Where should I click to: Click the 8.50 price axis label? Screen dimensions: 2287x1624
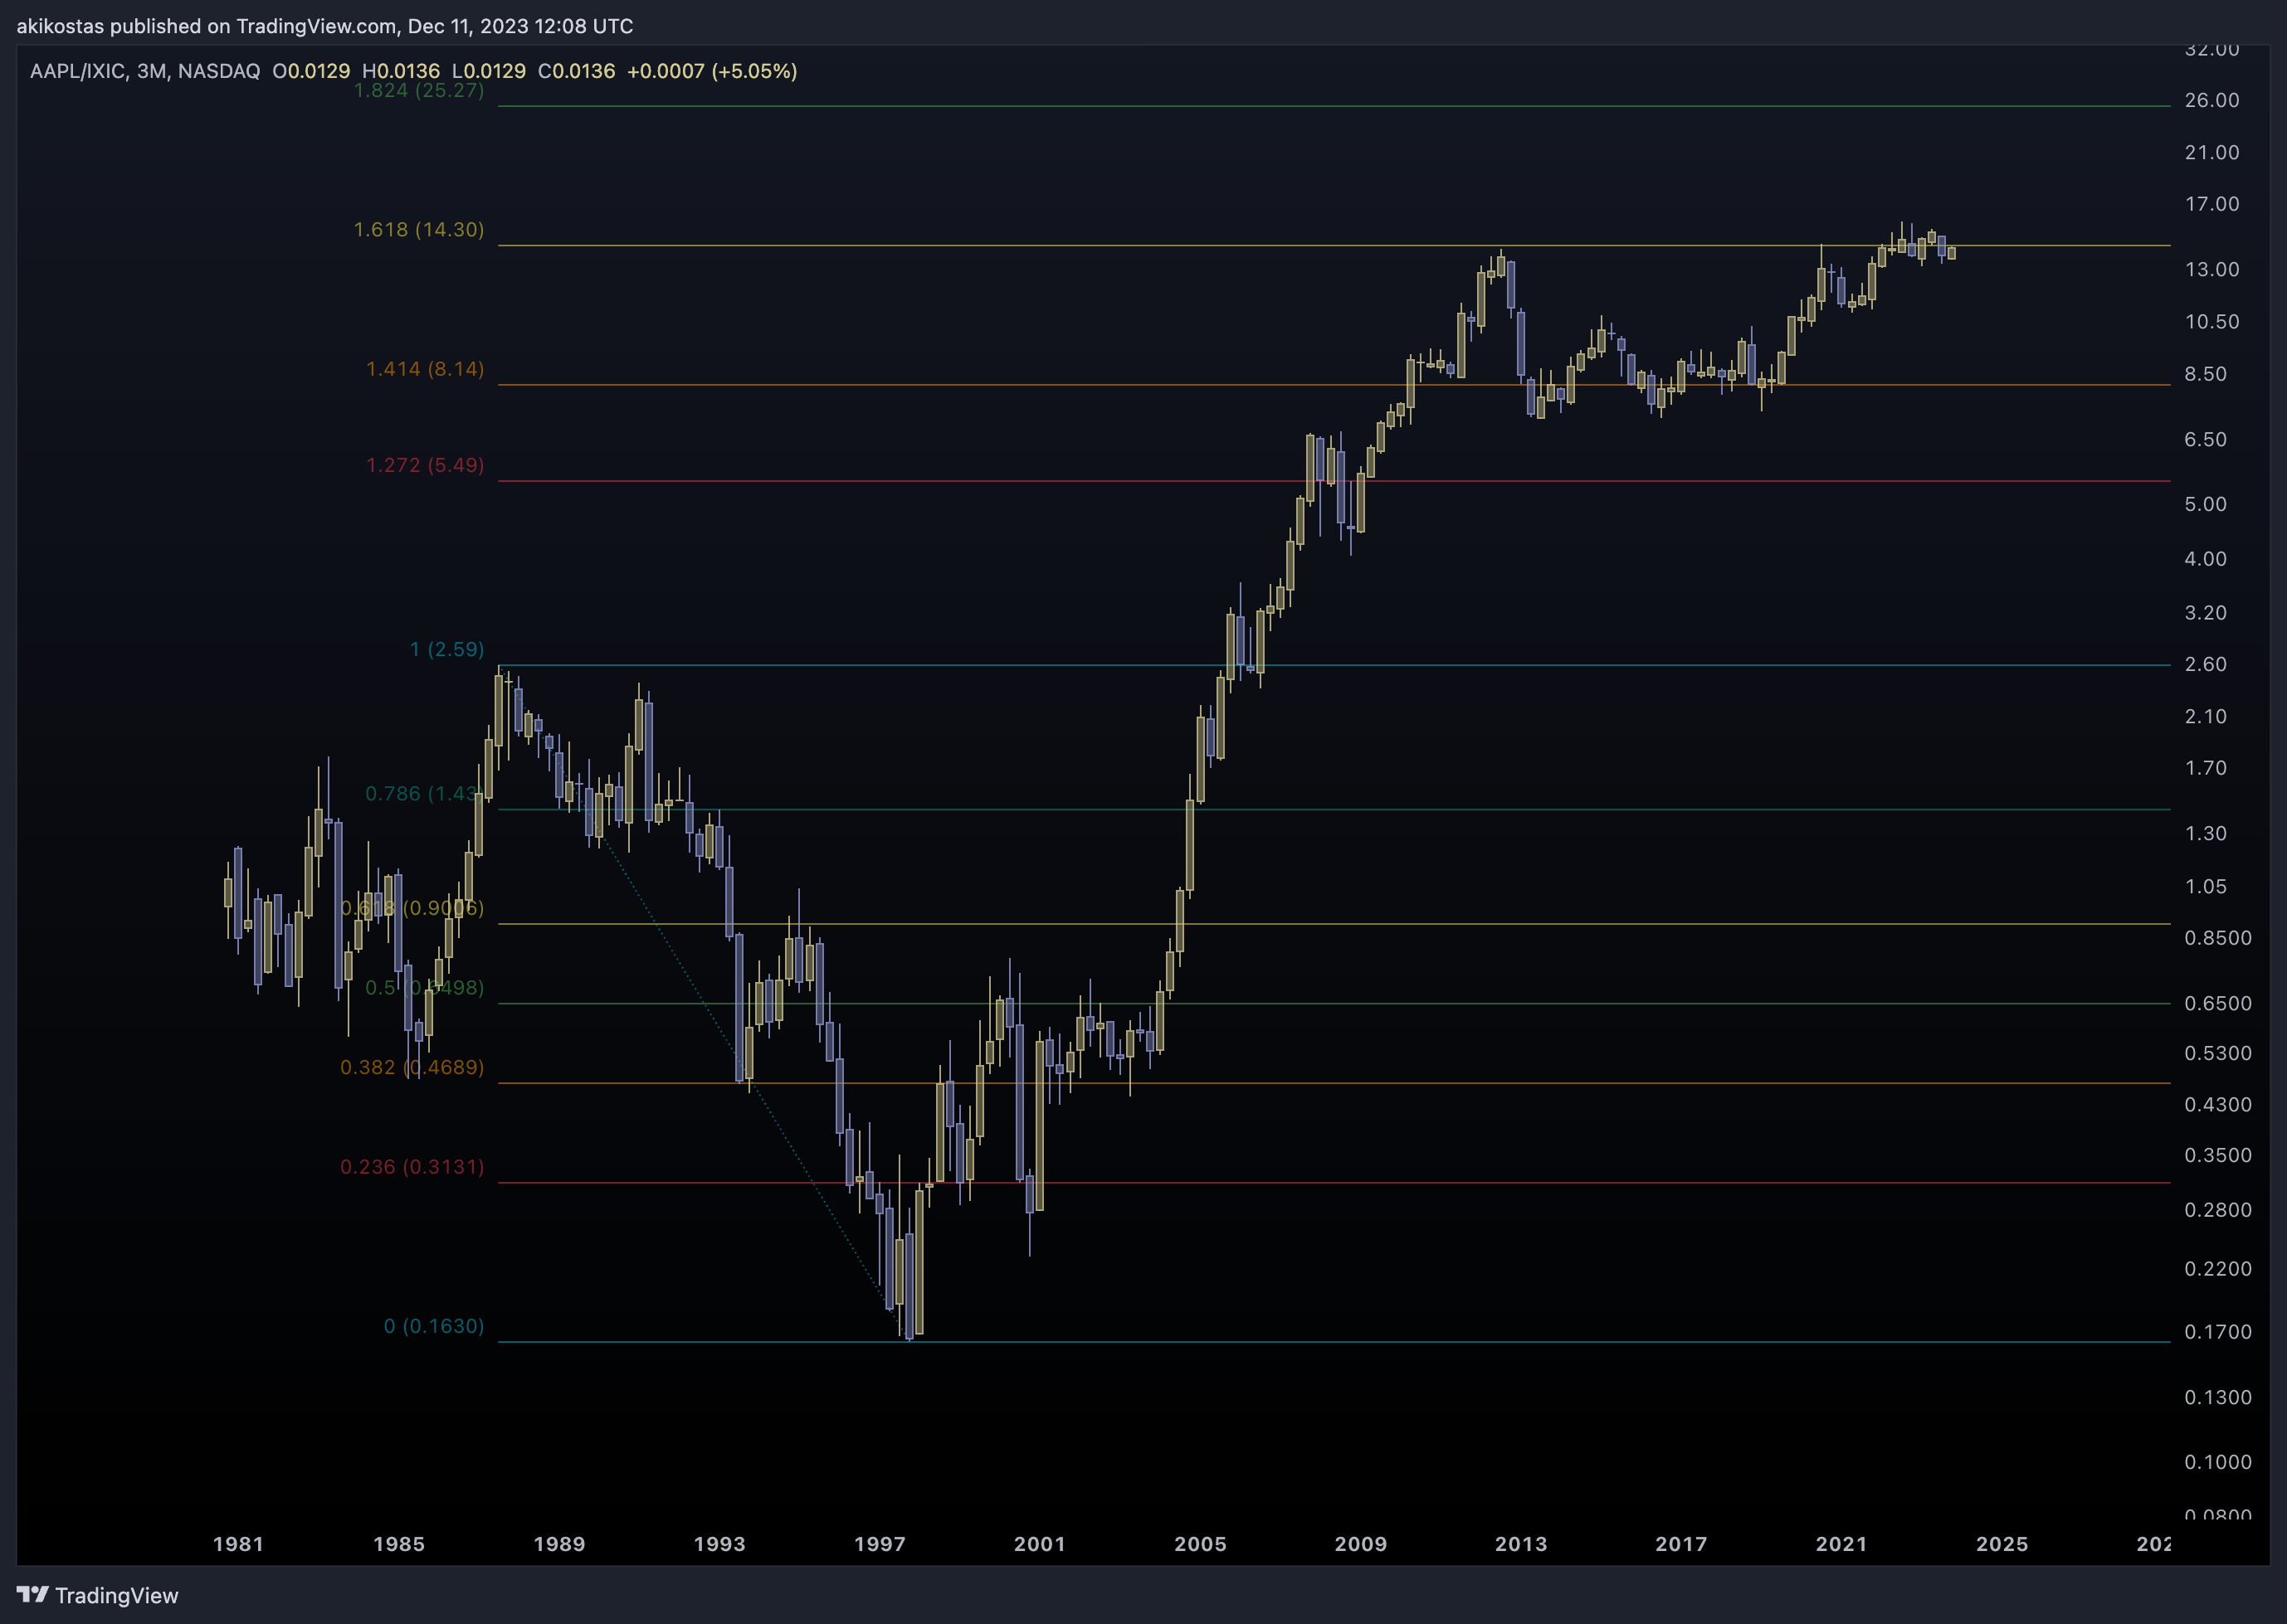point(2206,374)
